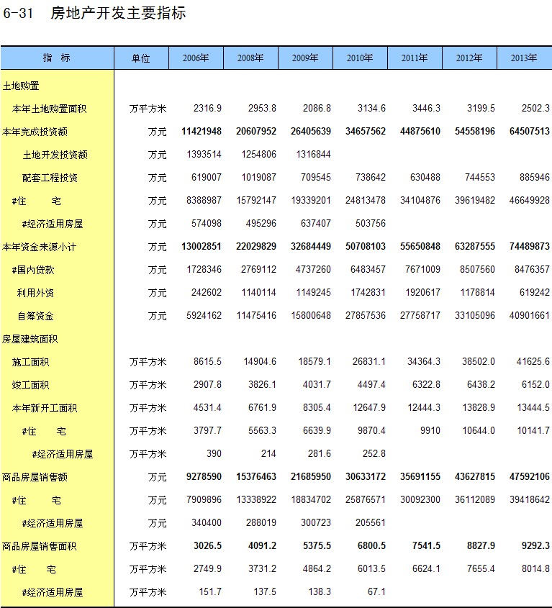This screenshot has width=552, height=608.
Task: Click value 8388987 residential investment 2006
Action: [204, 201]
